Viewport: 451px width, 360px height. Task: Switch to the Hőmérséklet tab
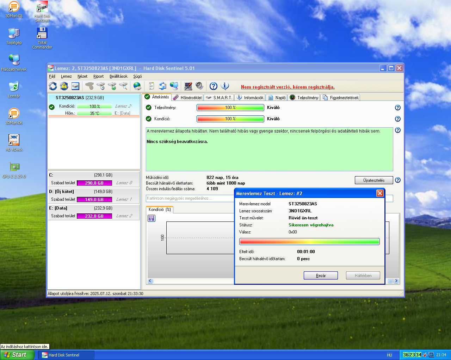(187, 97)
